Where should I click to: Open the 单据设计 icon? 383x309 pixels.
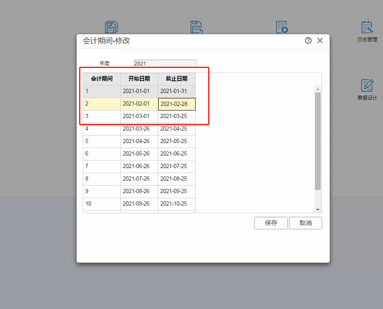point(367,90)
